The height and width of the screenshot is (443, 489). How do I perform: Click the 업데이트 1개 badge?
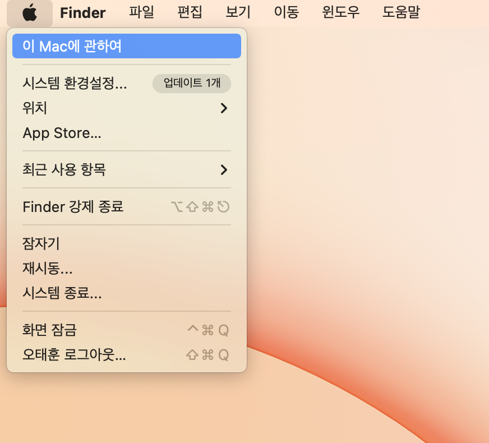pyautogui.click(x=192, y=83)
